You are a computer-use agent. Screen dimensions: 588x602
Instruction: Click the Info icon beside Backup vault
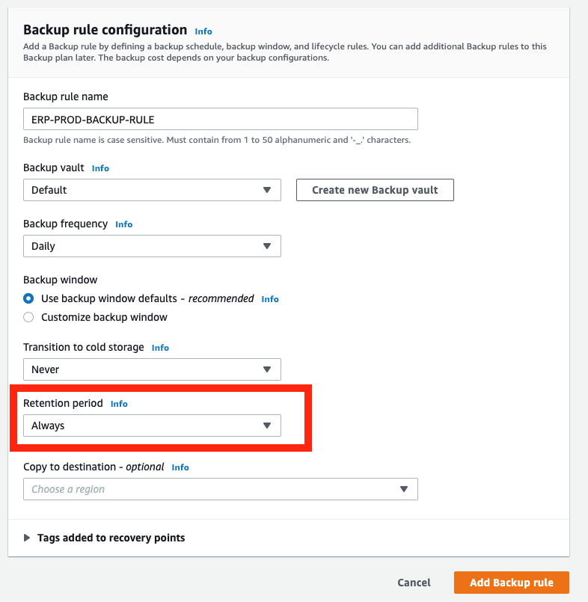[100, 168]
